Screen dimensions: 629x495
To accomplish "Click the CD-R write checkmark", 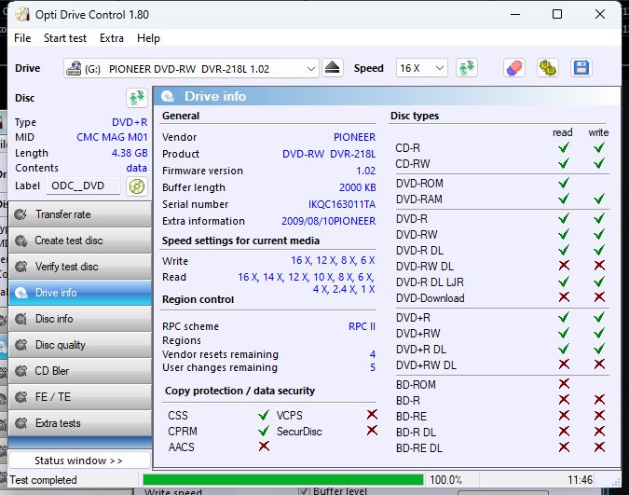I will coord(599,147).
